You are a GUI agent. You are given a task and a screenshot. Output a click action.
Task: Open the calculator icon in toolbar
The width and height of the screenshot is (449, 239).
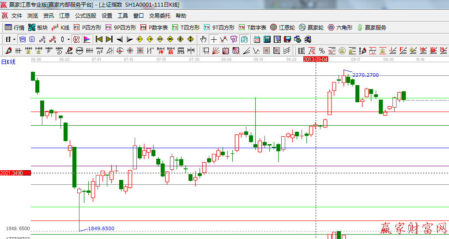pos(266,39)
